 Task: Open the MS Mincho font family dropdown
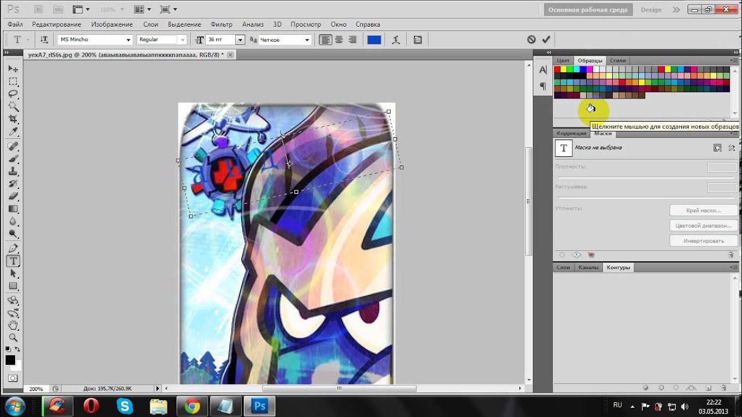coord(95,39)
